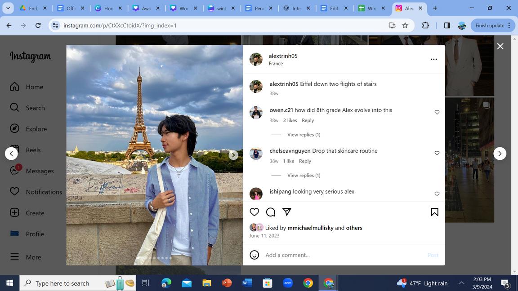This screenshot has width=518, height=291.
Task: Advance to the next photo in the carousel
Action: pos(233,155)
